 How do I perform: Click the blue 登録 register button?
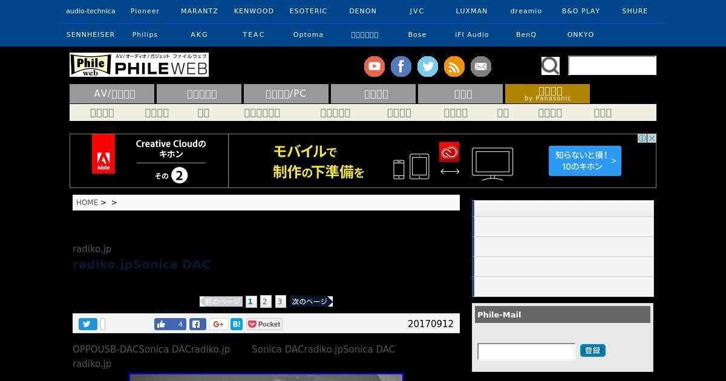coord(593,351)
